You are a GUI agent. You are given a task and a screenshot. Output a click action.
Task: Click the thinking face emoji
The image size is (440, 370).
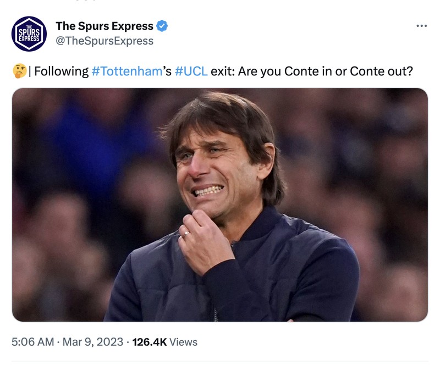(x=20, y=69)
